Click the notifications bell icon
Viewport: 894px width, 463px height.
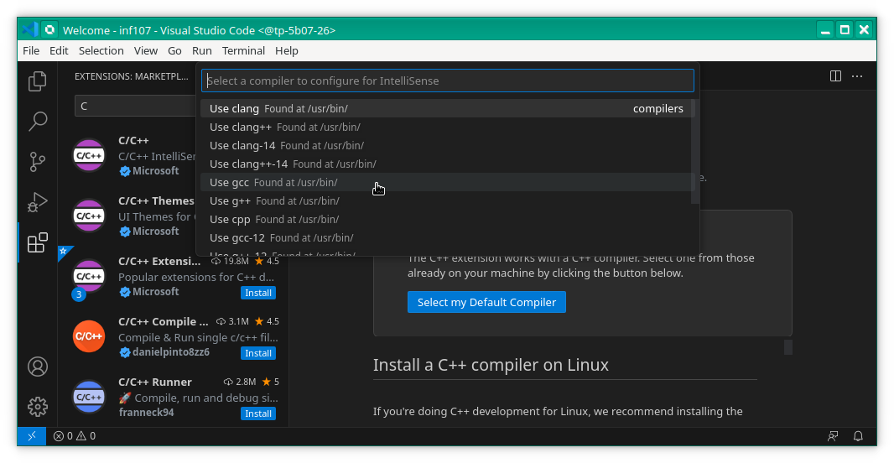pos(857,436)
